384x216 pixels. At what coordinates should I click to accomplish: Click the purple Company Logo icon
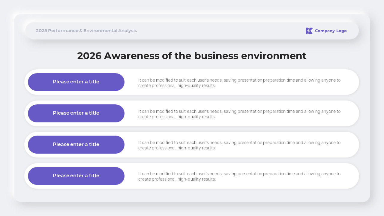pos(309,31)
